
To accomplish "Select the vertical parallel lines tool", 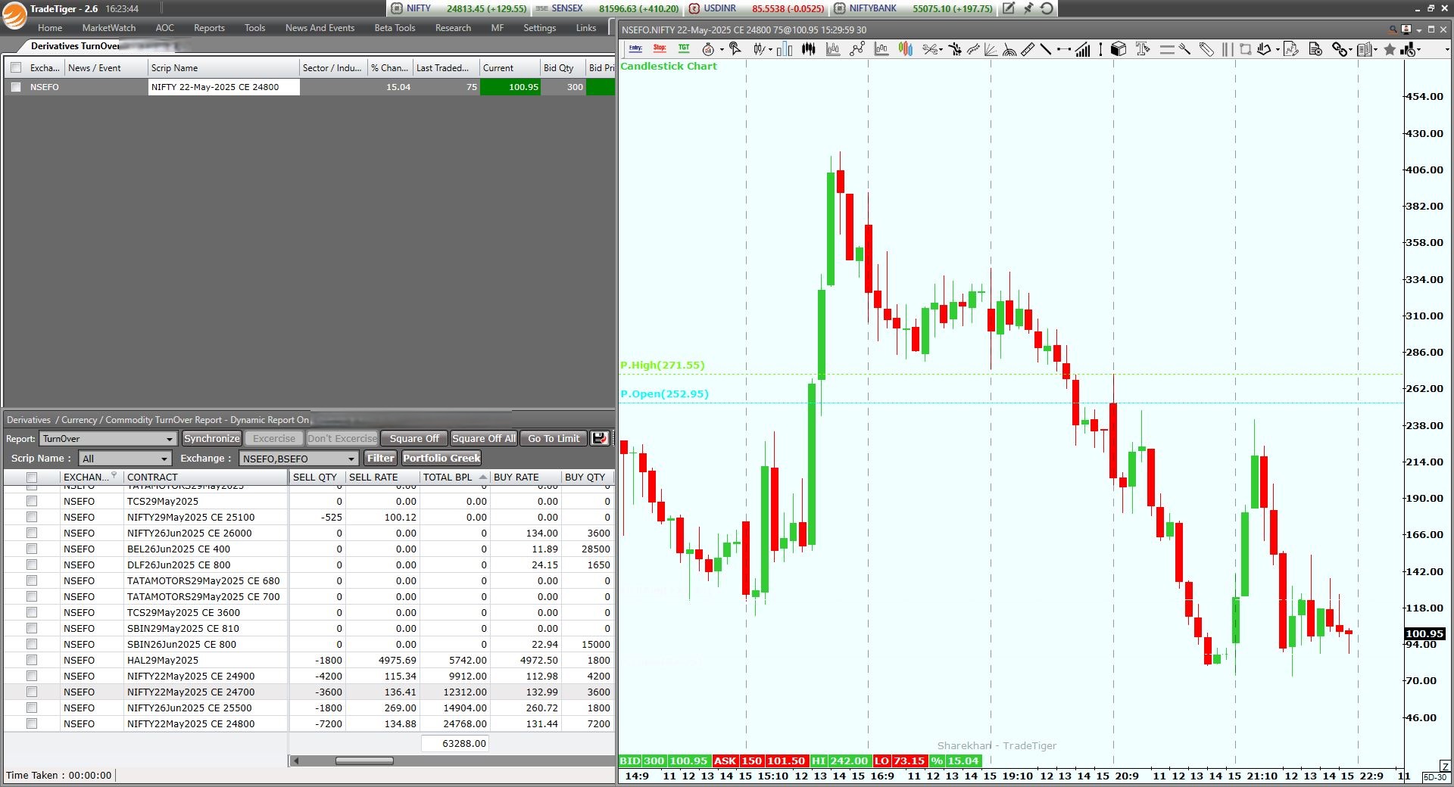I will [1227, 49].
